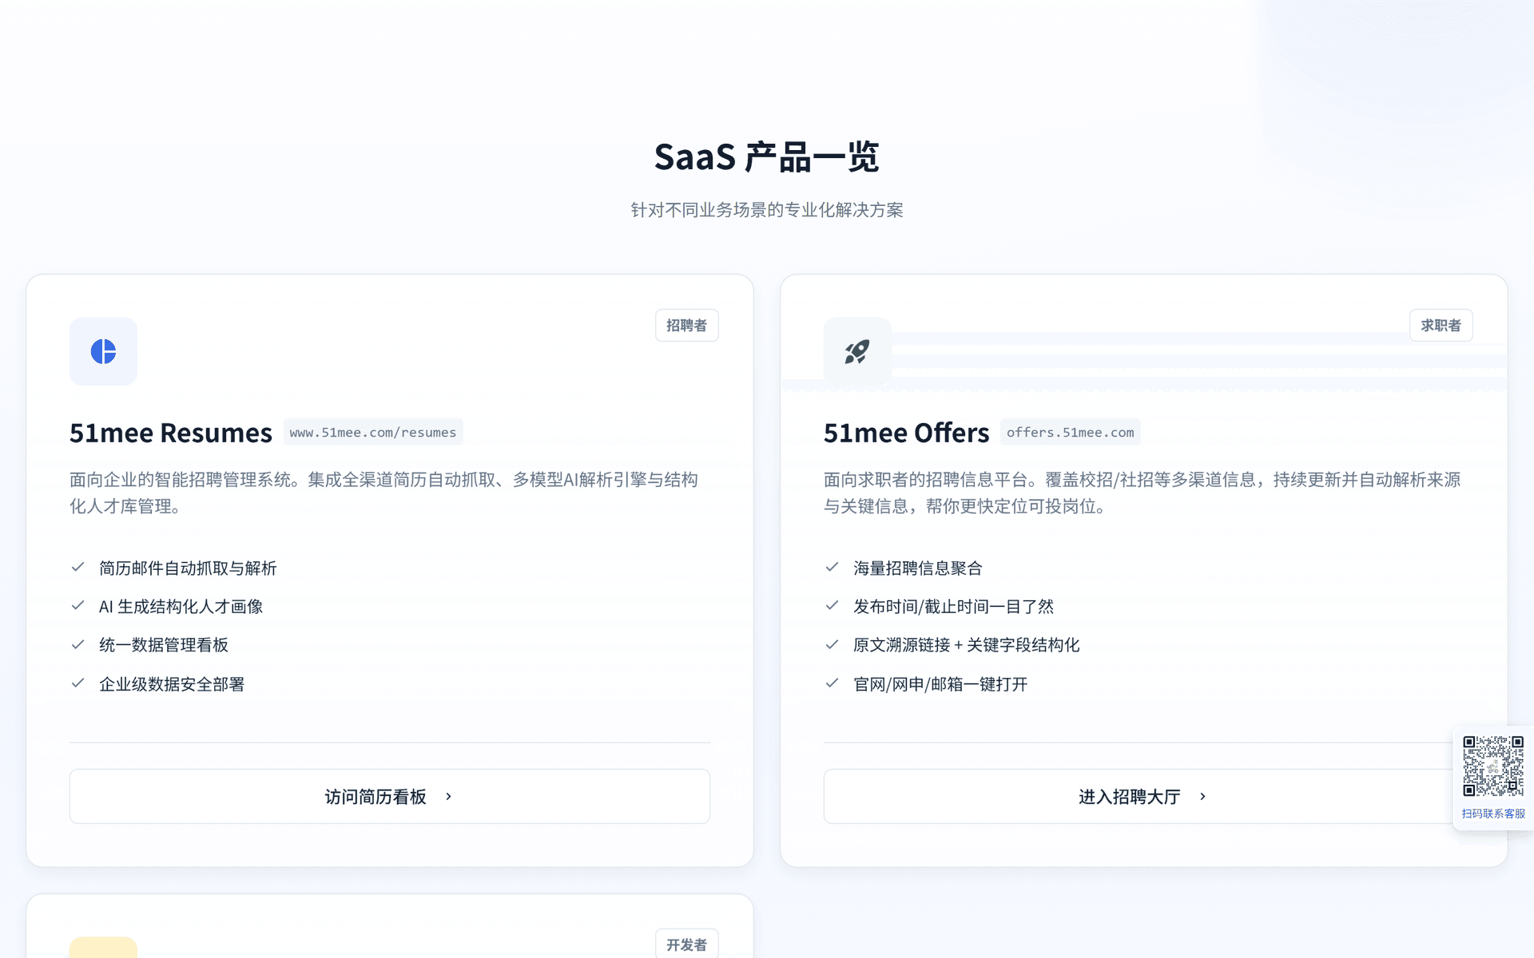Click the checkmark beside 简历邮件自动抓取与解析

pos(77,568)
